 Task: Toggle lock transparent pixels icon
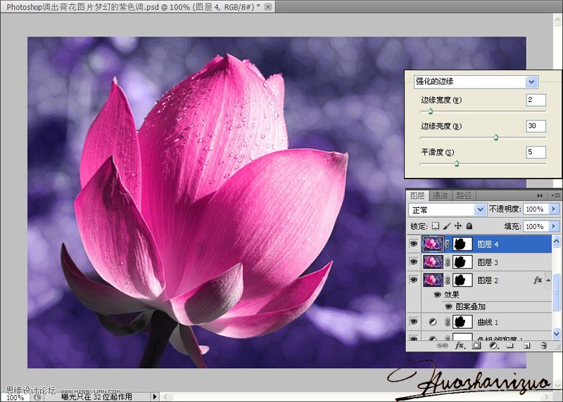tap(435, 226)
